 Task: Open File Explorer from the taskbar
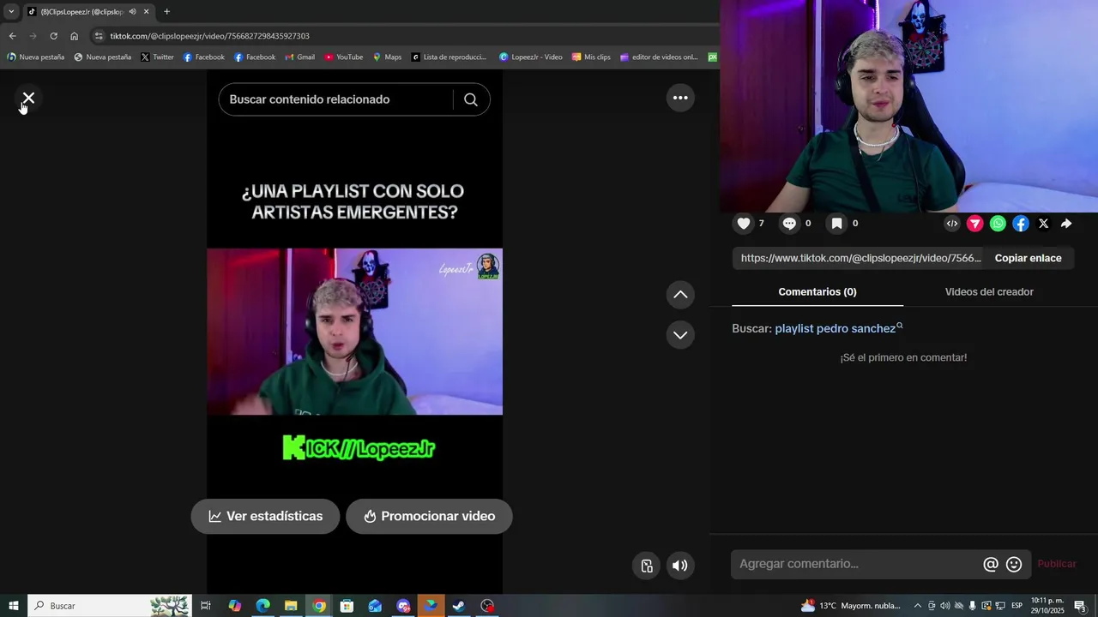[291, 606]
